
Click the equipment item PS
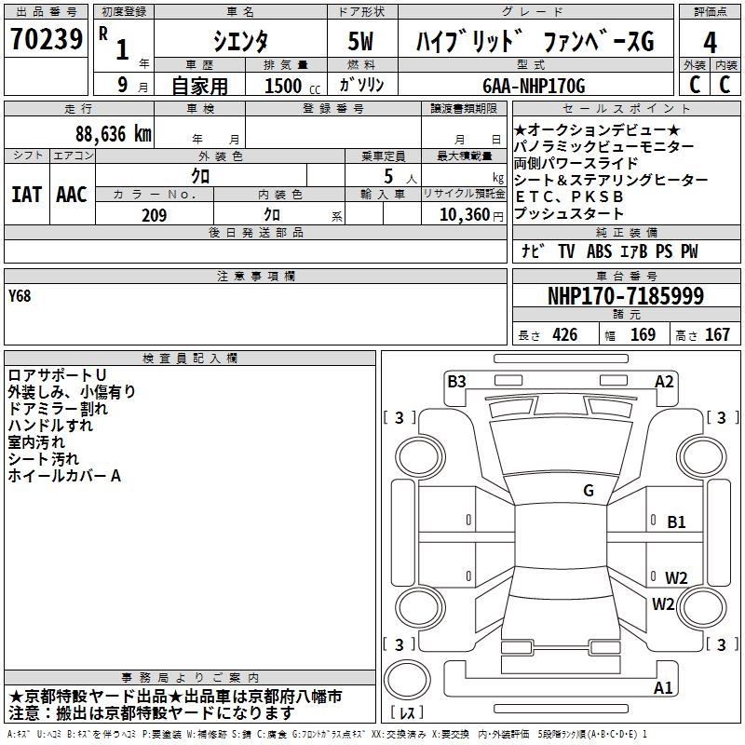[x=664, y=251]
